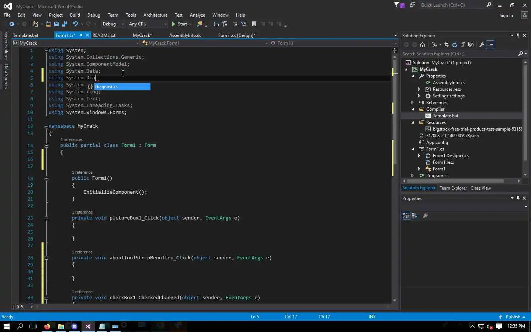Open the MyCrack project navigation dropdown
This screenshot has height=332, width=531.
click(x=76, y=43)
